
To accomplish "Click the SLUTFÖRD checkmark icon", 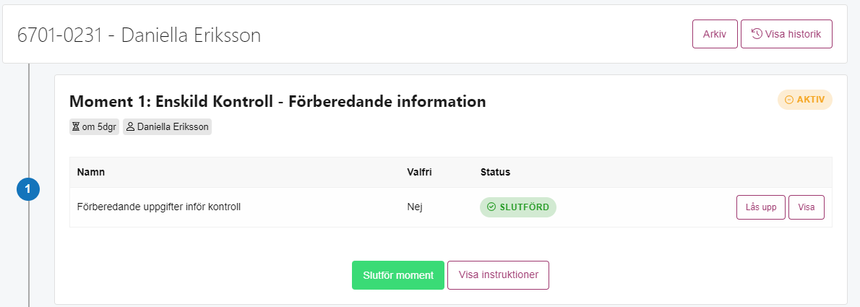I will coord(491,207).
